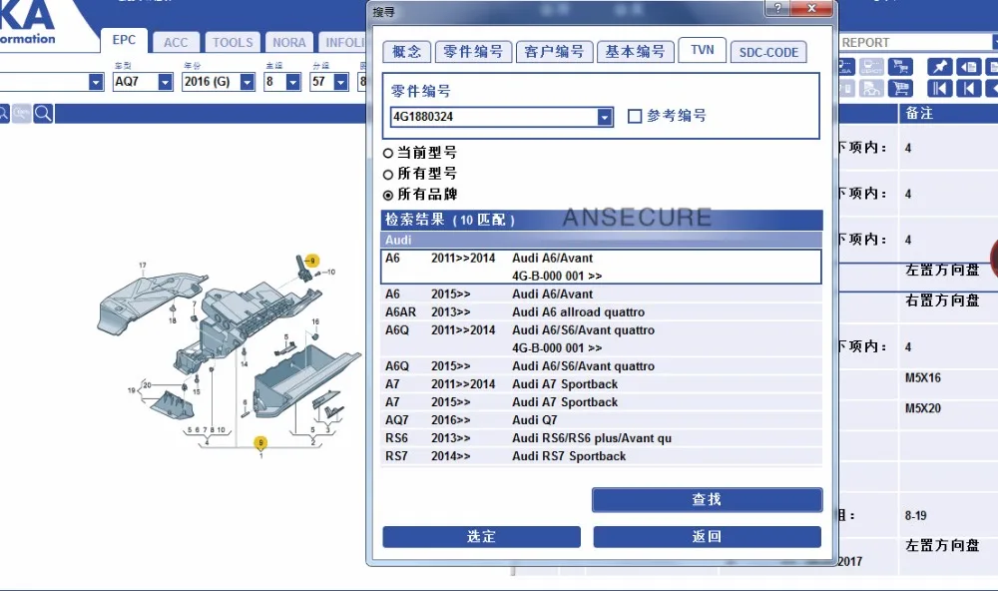Select result row A6Q 2015>> quattro
Image resolution: width=998 pixels, height=591 pixels.
point(601,366)
